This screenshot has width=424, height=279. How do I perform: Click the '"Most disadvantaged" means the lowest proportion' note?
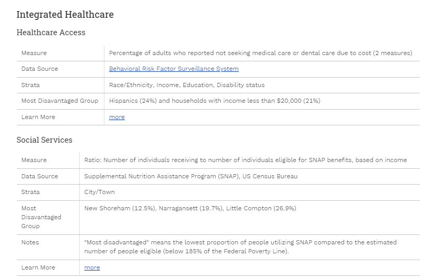point(240,246)
